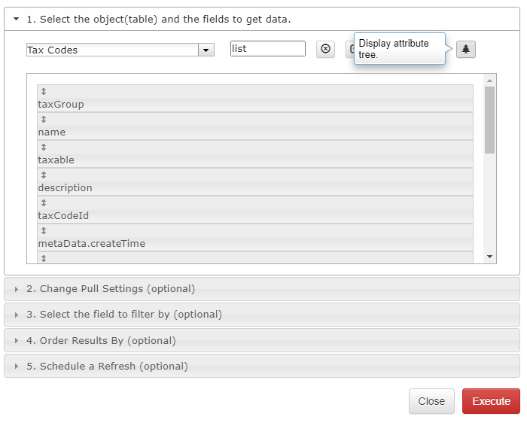Click the clear fields circled-X icon
The height and width of the screenshot is (423, 527).
tap(325, 49)
